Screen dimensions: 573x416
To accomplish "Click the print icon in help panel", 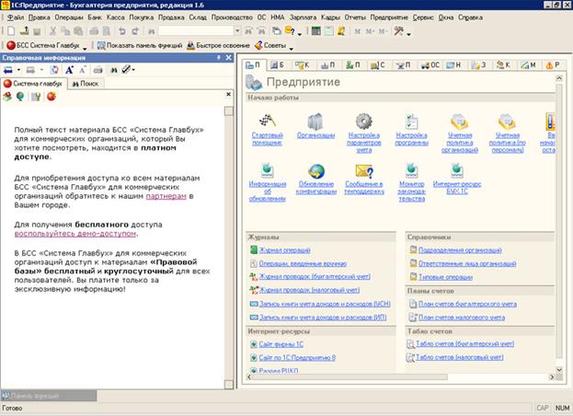I will click(x=97, y=70).
